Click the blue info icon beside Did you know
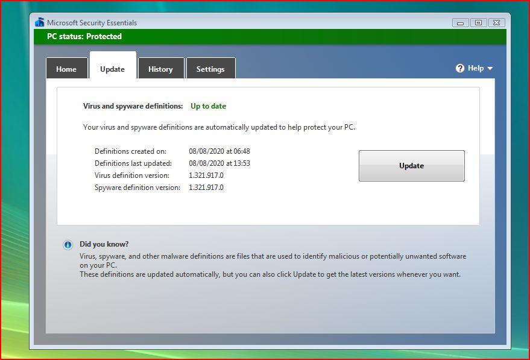530x360 pixels. [x=68, y=245]
